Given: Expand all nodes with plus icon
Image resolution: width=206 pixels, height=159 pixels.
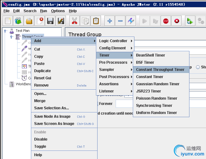Looking at the screenshot, I should point(110,21).
